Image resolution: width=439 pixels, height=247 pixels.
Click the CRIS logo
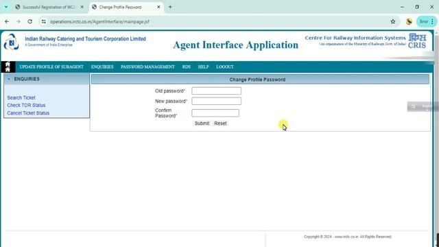pyautogui.click(x=417, y=41)
